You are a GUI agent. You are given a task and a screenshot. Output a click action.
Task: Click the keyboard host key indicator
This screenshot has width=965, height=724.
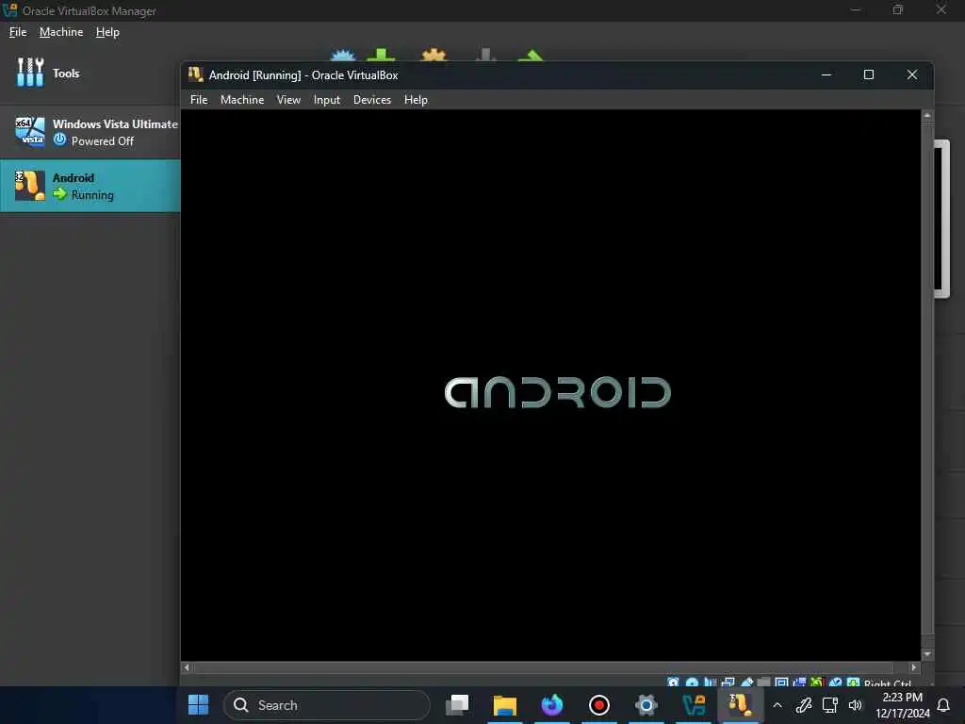click(853, 683)
